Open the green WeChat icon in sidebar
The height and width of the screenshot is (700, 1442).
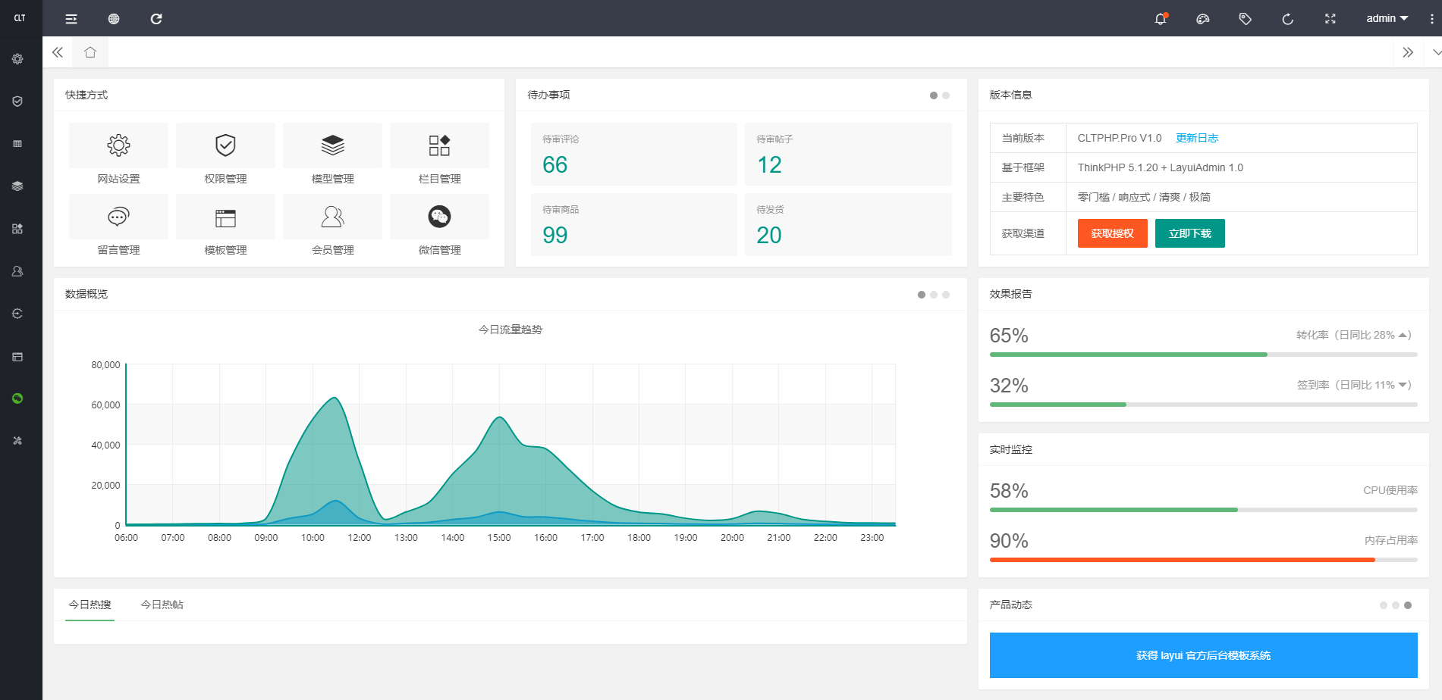coord(17,398)
